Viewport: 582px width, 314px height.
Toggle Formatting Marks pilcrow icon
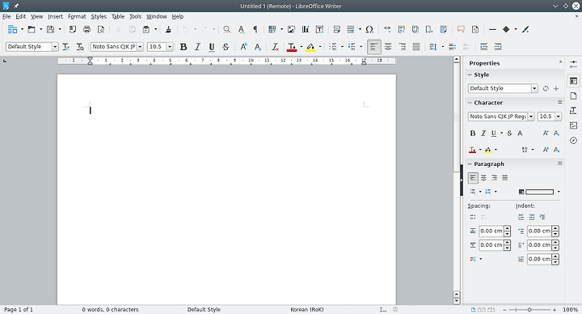pyautogui.click(x=255, y=29)
